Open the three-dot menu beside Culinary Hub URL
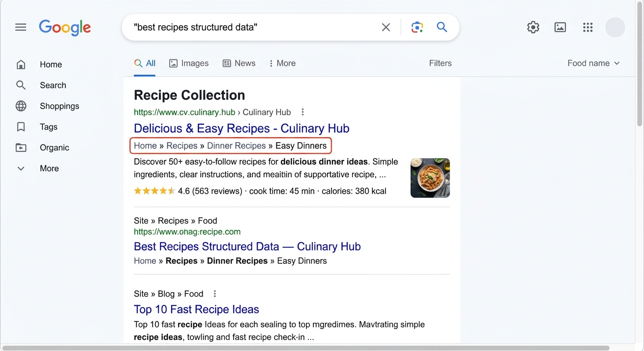Viewport: 644px width, 351px height. pos(302,112)
